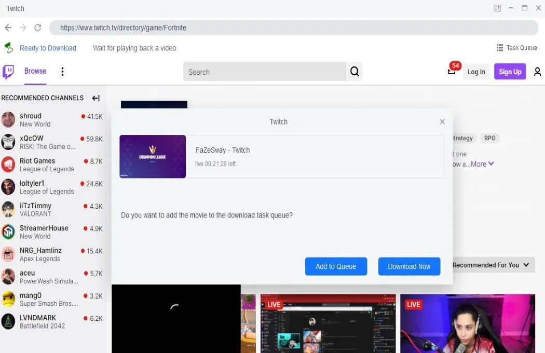Select the RPG category tag
Viewport: 545px width, 353px height.
(489, 138)
